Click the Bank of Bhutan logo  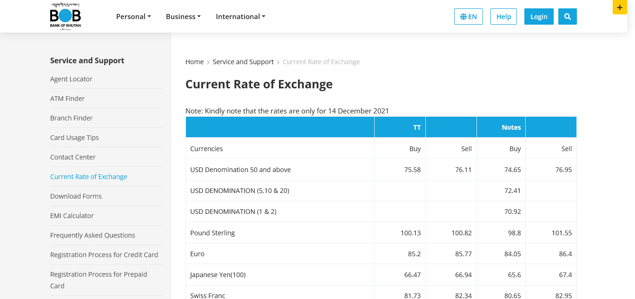pyautogui.click(x=66, y=17)
